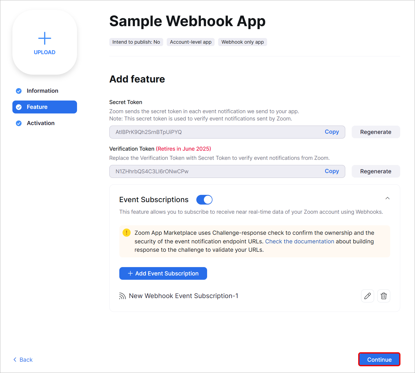Image resolution: width=415 pixels, height=373 pixels.
Task: Delete the subscription using the trash icon
Action: pyautogui.click(x=383, y=296)
